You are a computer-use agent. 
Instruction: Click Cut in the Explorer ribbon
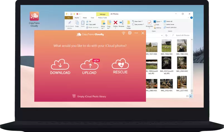[89, 21]
